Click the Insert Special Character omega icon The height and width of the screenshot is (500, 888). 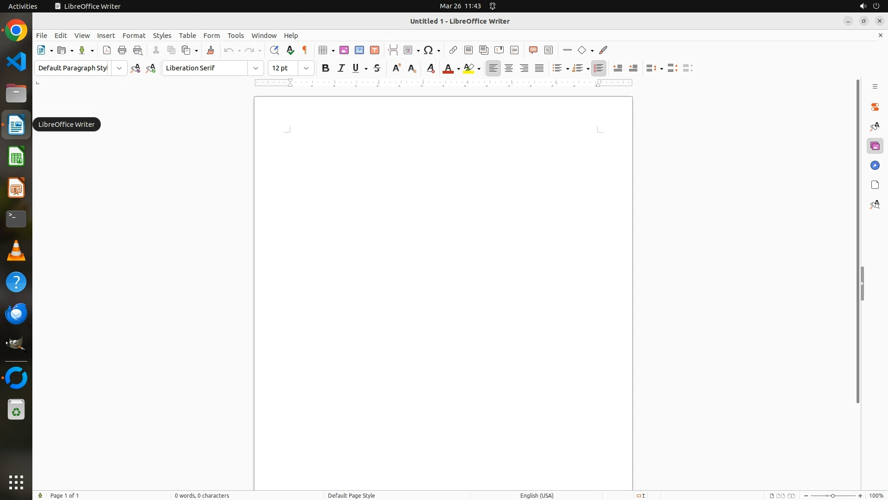click(429, 50)
